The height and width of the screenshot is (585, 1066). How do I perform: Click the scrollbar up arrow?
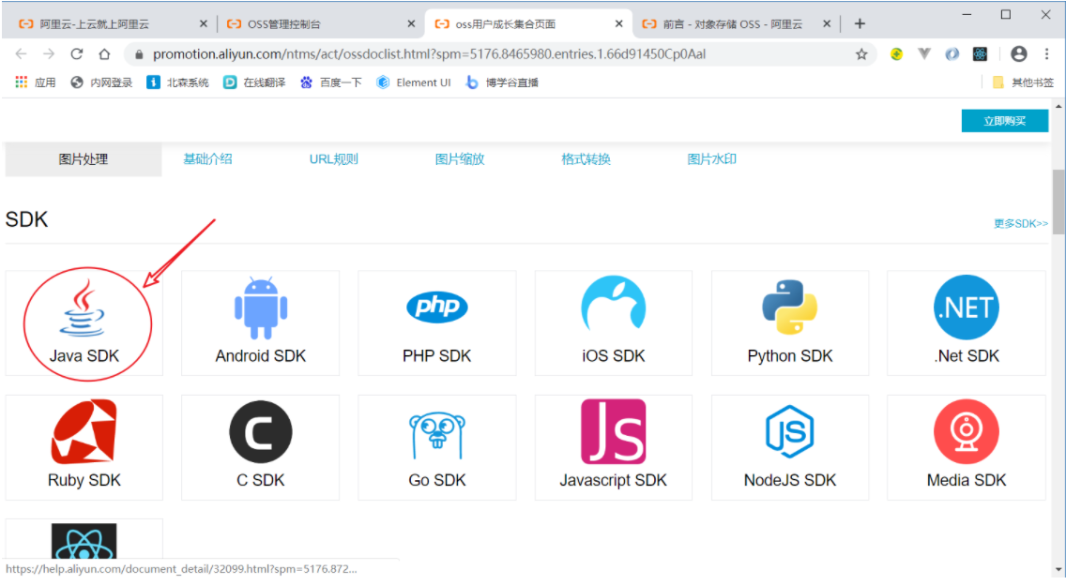point(1058,107)
